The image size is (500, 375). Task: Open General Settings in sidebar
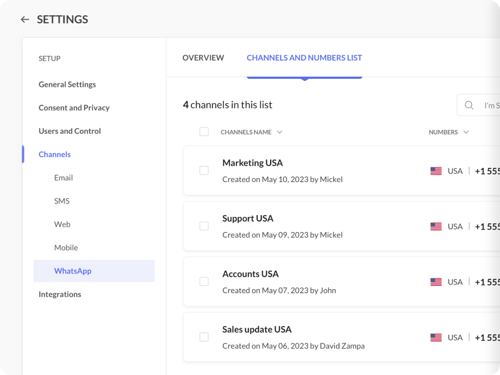[67, 84]
